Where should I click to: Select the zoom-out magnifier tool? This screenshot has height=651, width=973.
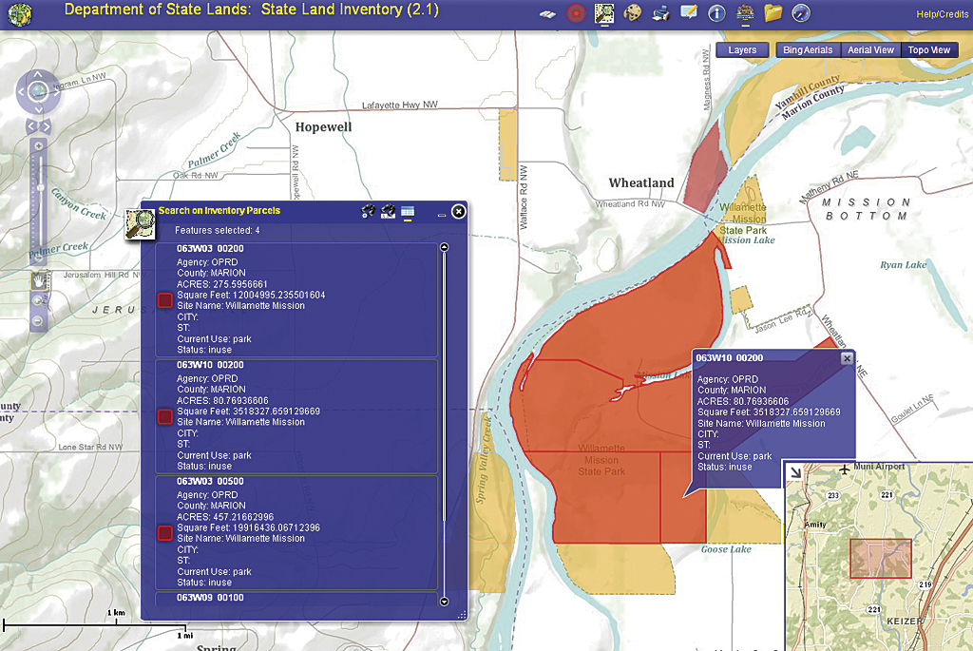[38, 321]
